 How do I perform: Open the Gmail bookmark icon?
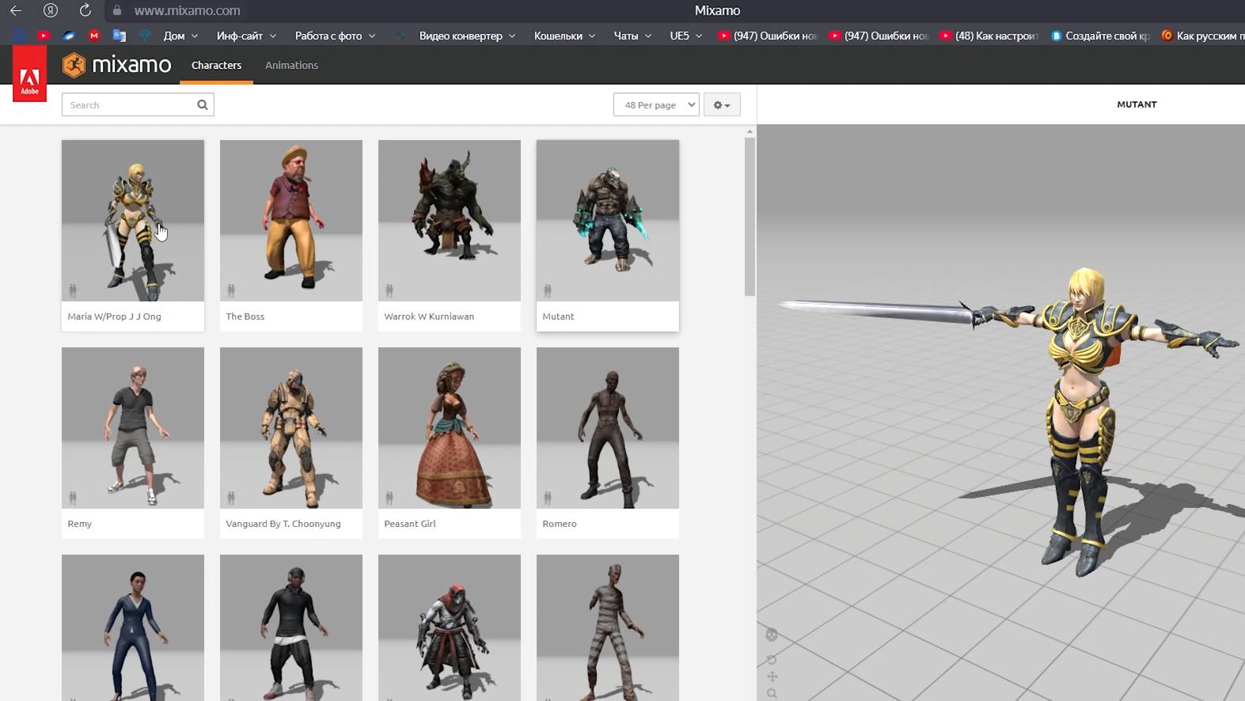pos(94,36)
